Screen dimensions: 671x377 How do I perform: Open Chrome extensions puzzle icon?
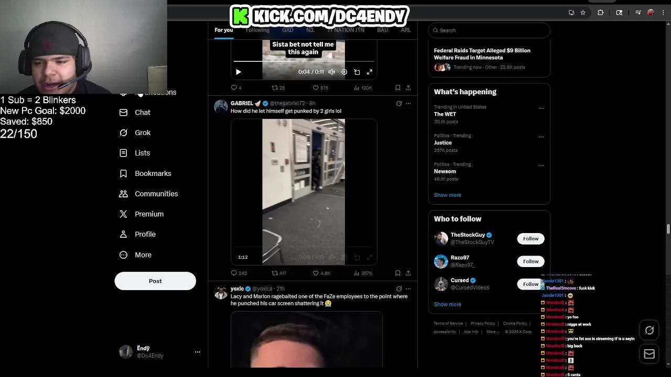click(601, 13)
